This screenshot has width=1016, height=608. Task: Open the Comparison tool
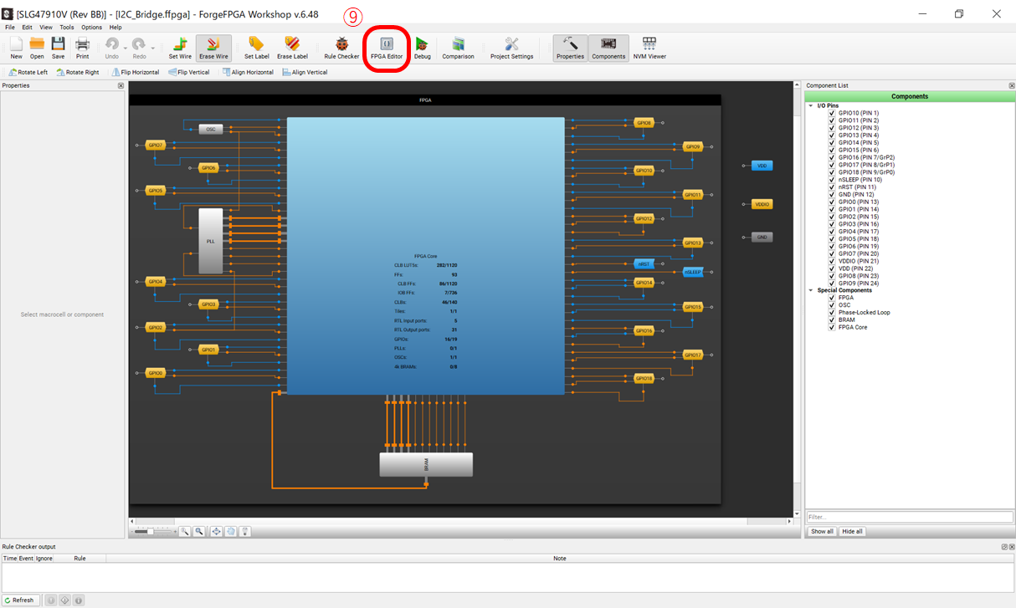pos(458,47)
